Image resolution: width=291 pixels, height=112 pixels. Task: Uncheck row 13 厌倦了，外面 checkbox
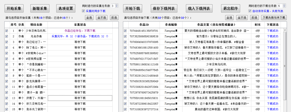tap(7, 98)
